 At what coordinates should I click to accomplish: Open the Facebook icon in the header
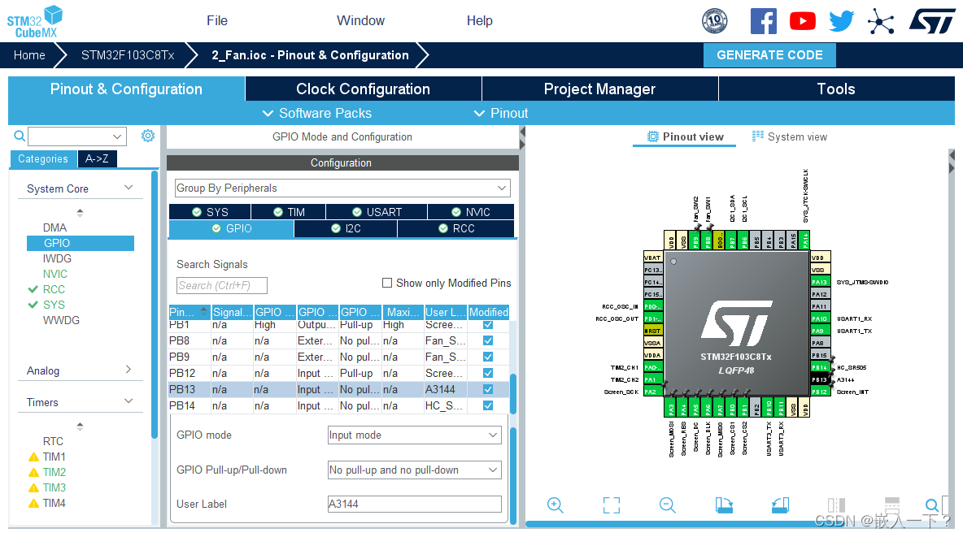point(764,21)
